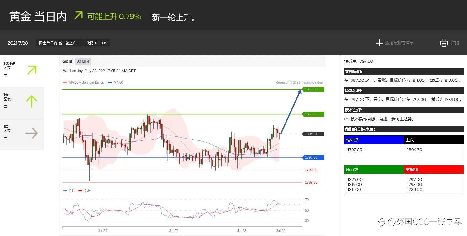467x236 pixels.
Task: Open the 30分钟图表 tab
Action: click(x=22, y=71)
